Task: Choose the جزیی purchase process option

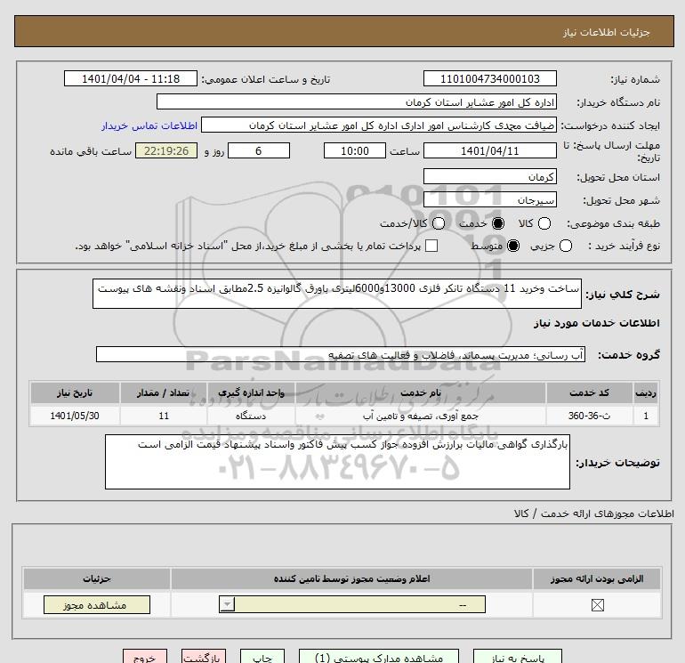Action: [565, 246]
